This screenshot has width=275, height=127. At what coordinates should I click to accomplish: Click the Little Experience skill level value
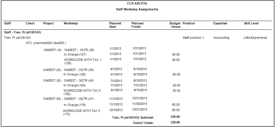click(x=255, y=38)
